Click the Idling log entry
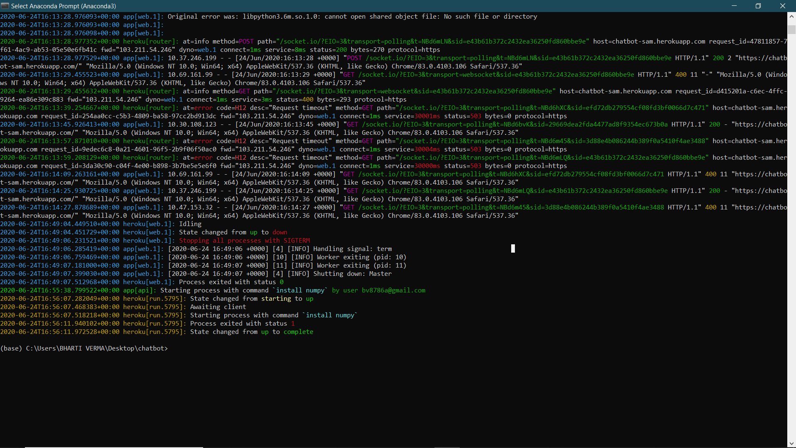 [190, 224]
